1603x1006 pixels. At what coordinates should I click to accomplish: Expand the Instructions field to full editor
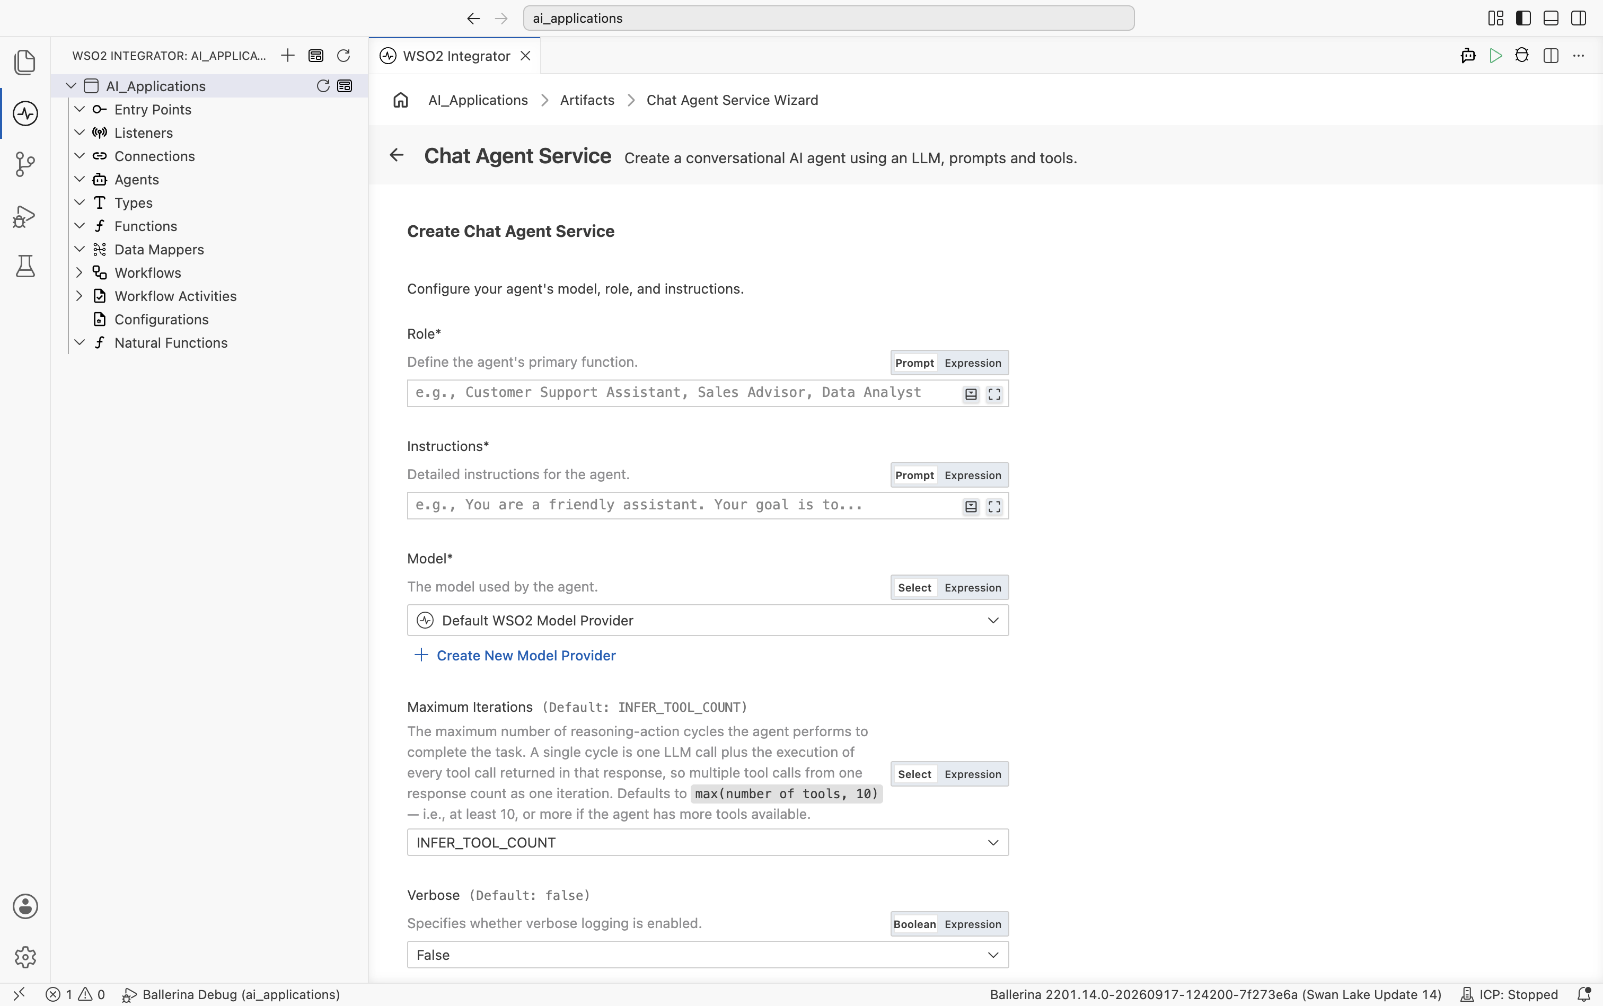coord(994,506)
